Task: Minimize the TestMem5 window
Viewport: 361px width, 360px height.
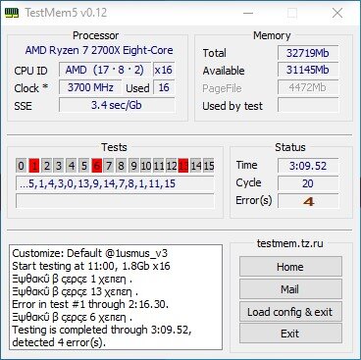Action: click(248, 13)
